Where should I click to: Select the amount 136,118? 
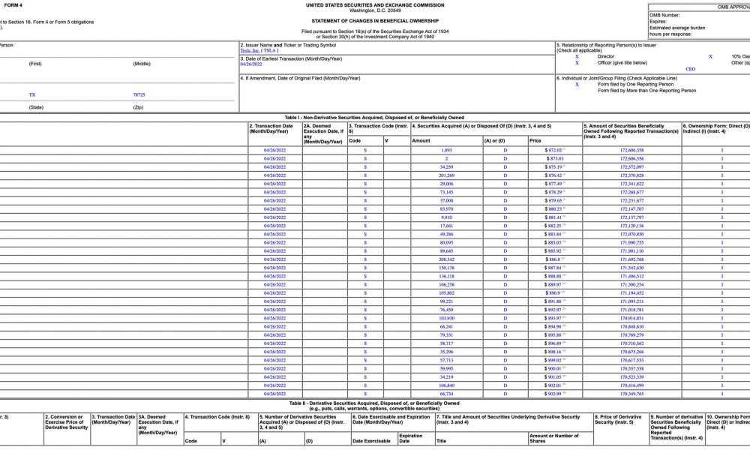pos(446,277)
